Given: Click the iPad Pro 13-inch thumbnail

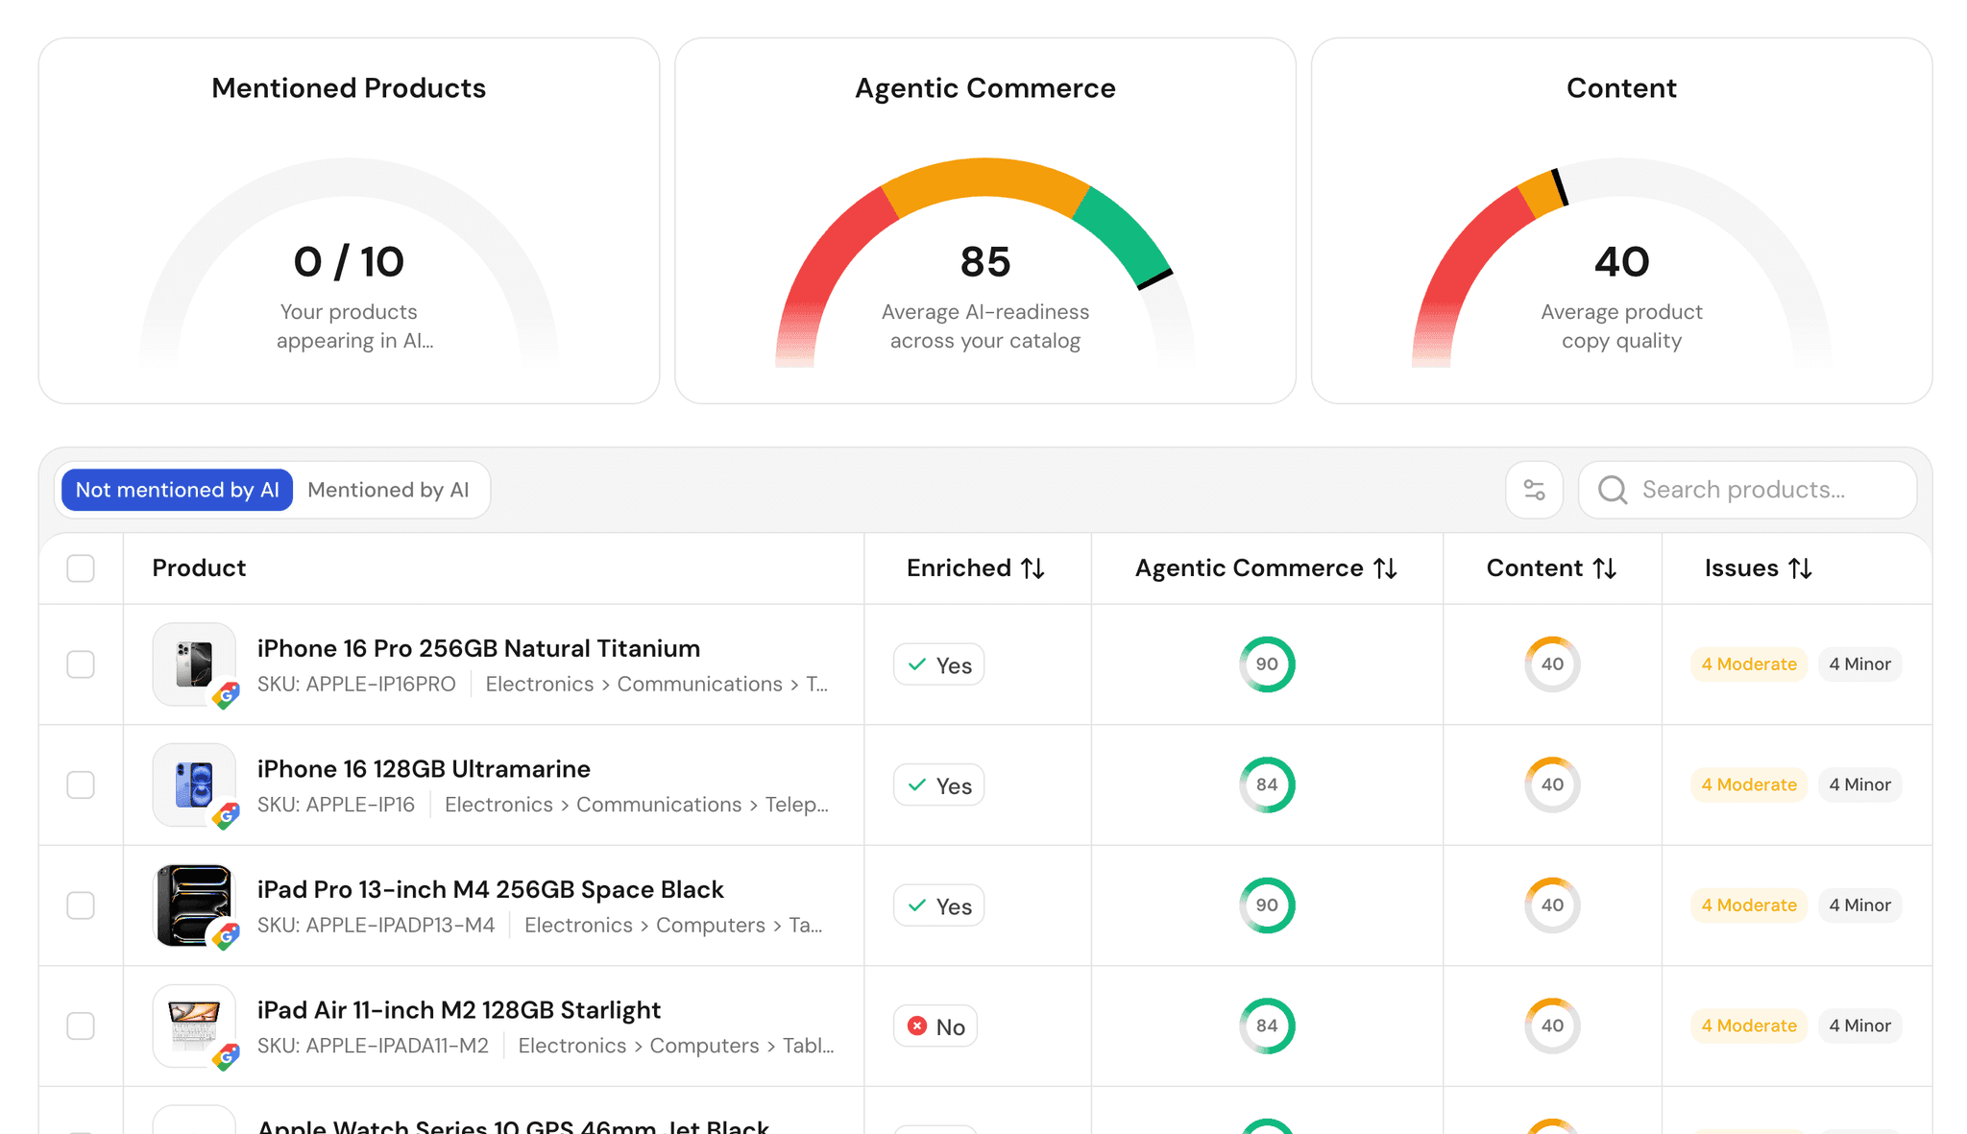Looking at the screenshot, I should (194, 905).
